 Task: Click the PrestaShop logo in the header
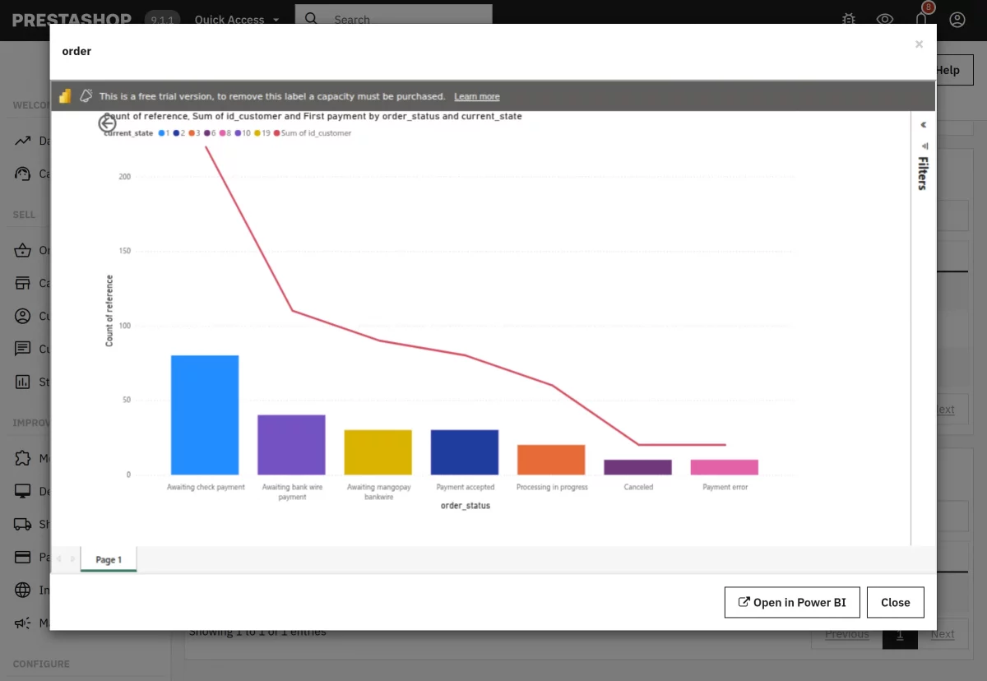72,20
